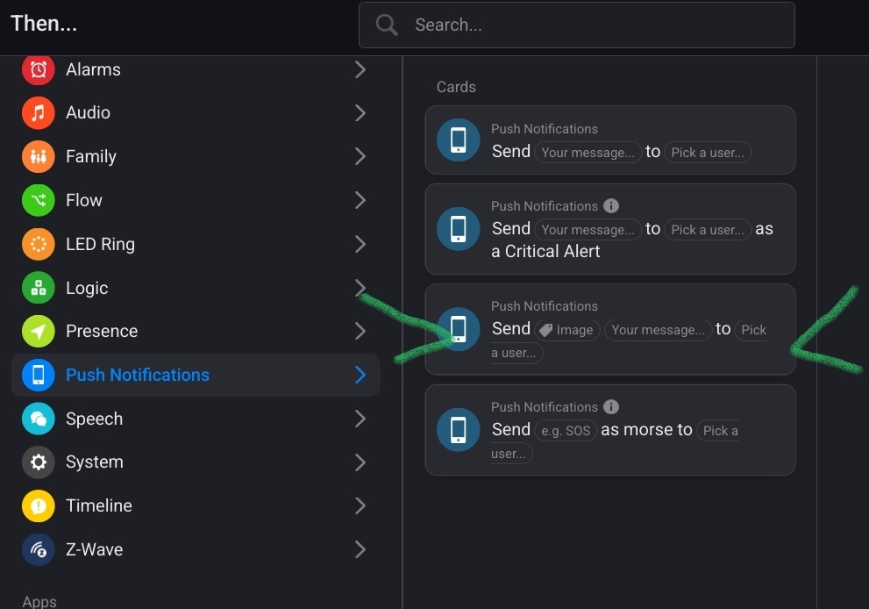Viewport: 869px width, 609px height.
Task: Click the LED Ring circle icon
Action: point(38,244)
